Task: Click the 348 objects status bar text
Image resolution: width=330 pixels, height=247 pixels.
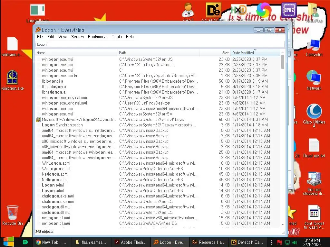Action: tap(44, 232)
